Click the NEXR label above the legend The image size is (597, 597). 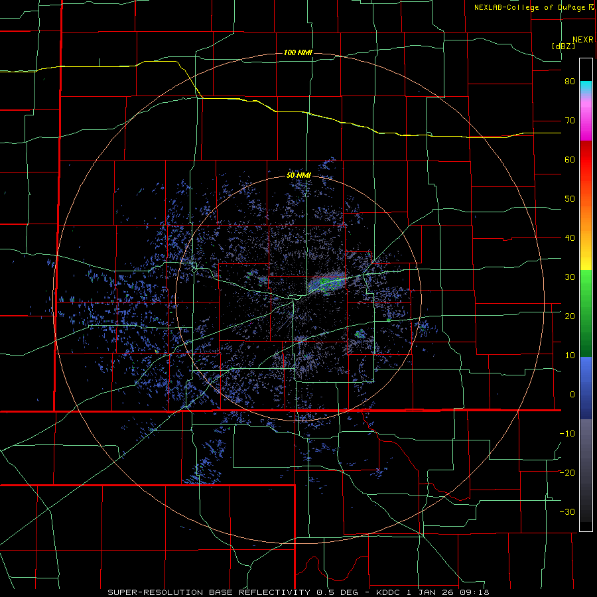click(582, 40)
